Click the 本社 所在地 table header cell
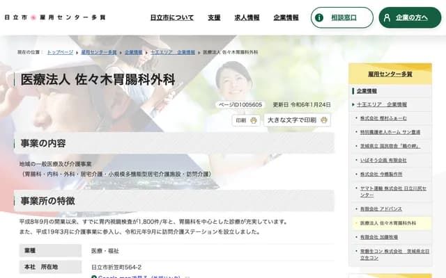 coord(50,267)
